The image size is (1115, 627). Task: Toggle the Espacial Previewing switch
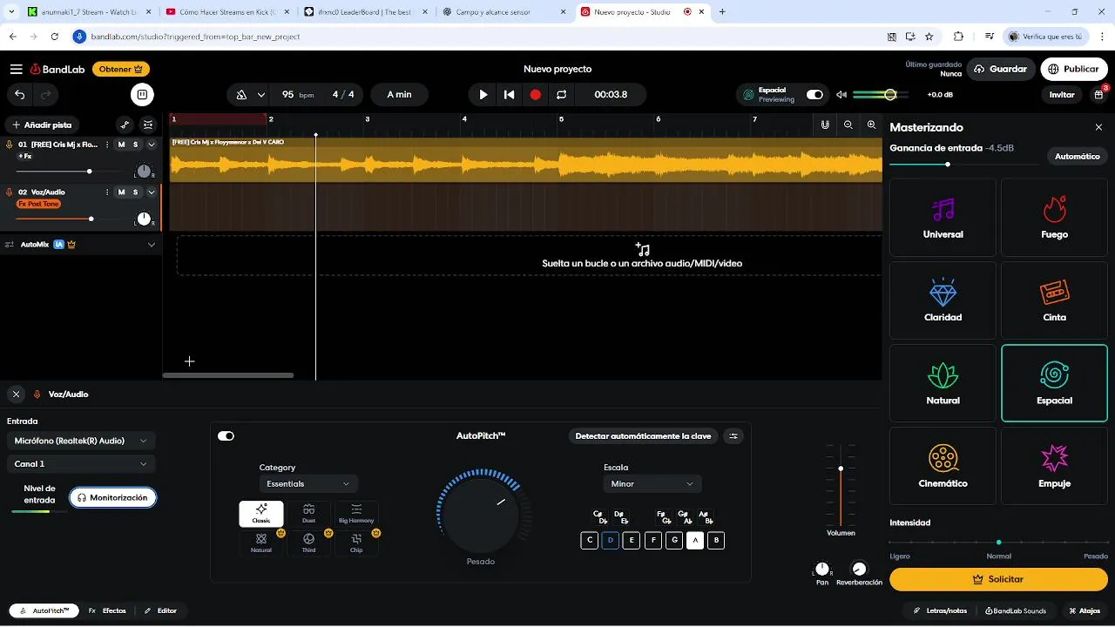[814, 94]
